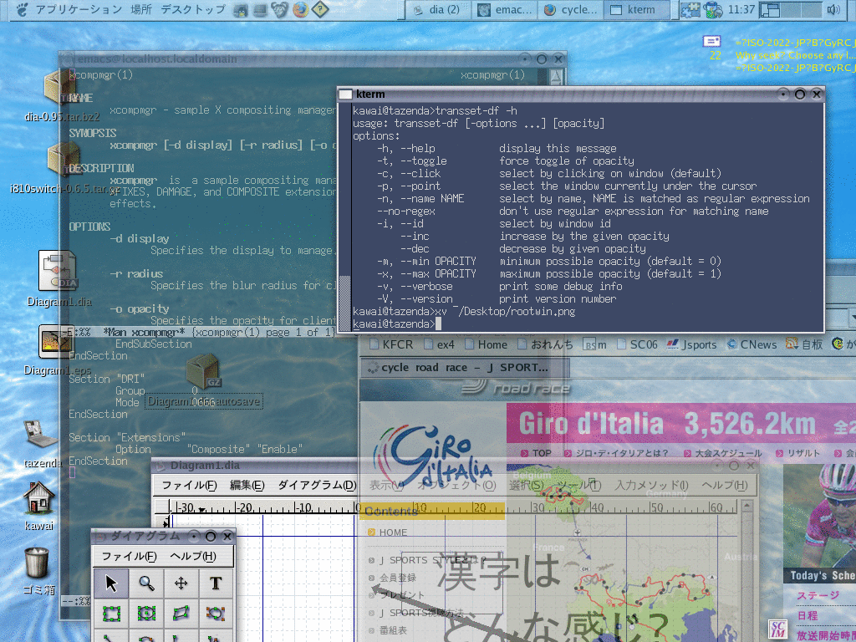Click the workspace switcher in the top panel
The image size is (856, 642).
791,10
